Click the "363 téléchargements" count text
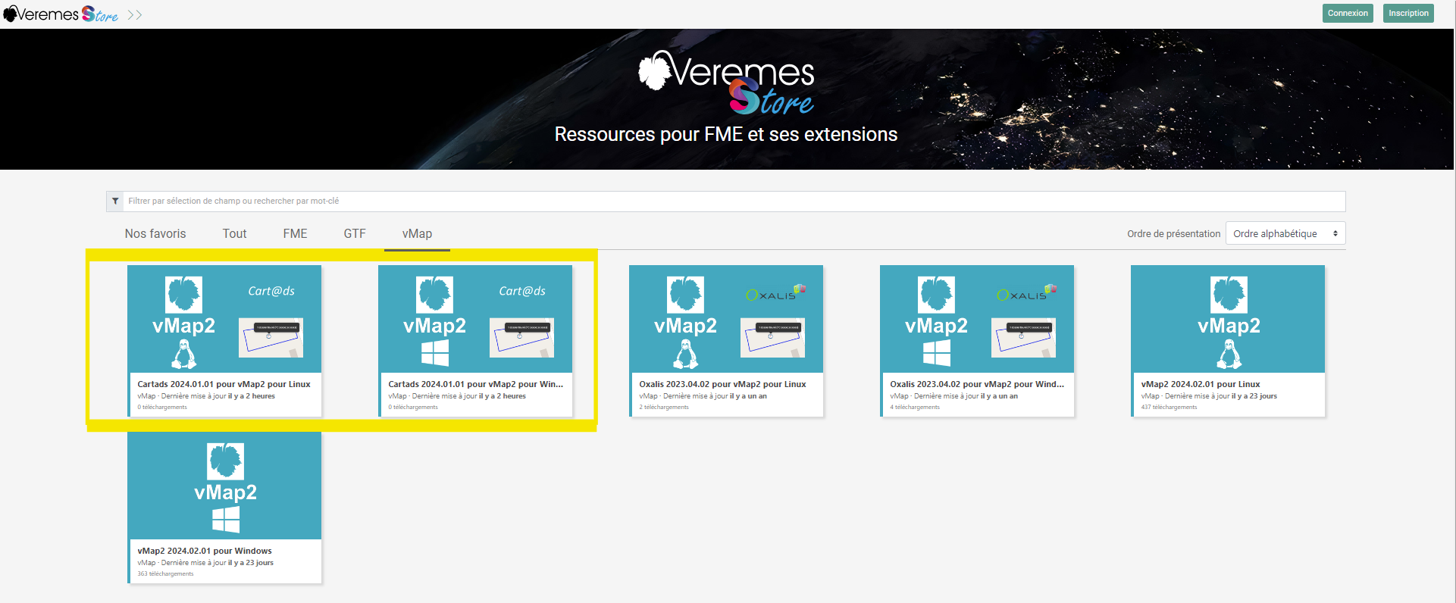The height and width of the screenshot is (603, 1456). (165, 574)
